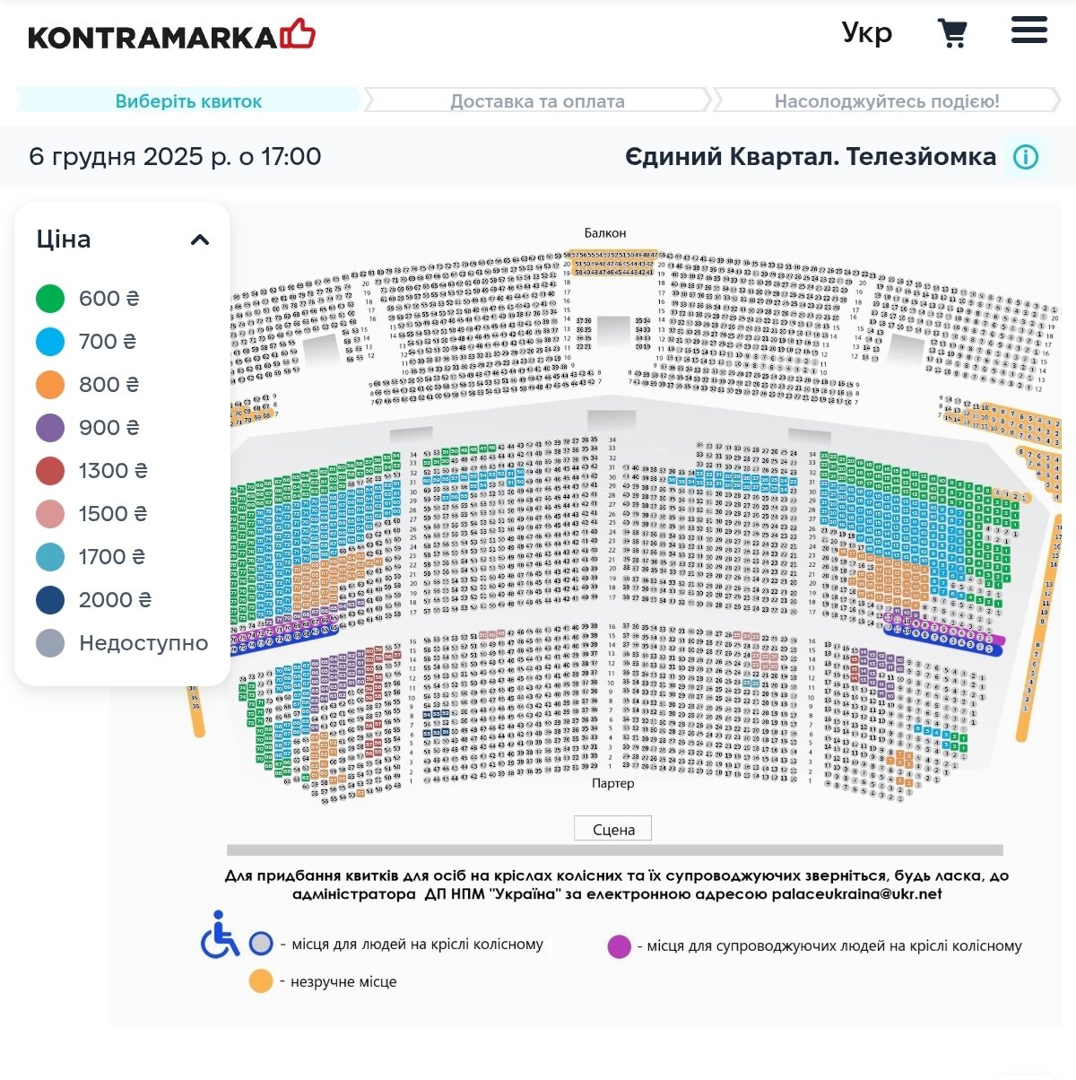The width and height of the screenshot is (1076, 1080).
Task: Click the grey wheelchair seat legend circle
Action: (x=260, y=944)
